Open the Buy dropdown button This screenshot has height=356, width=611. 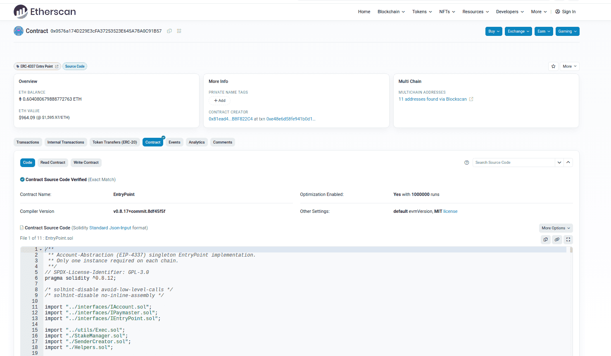[494, 31]
